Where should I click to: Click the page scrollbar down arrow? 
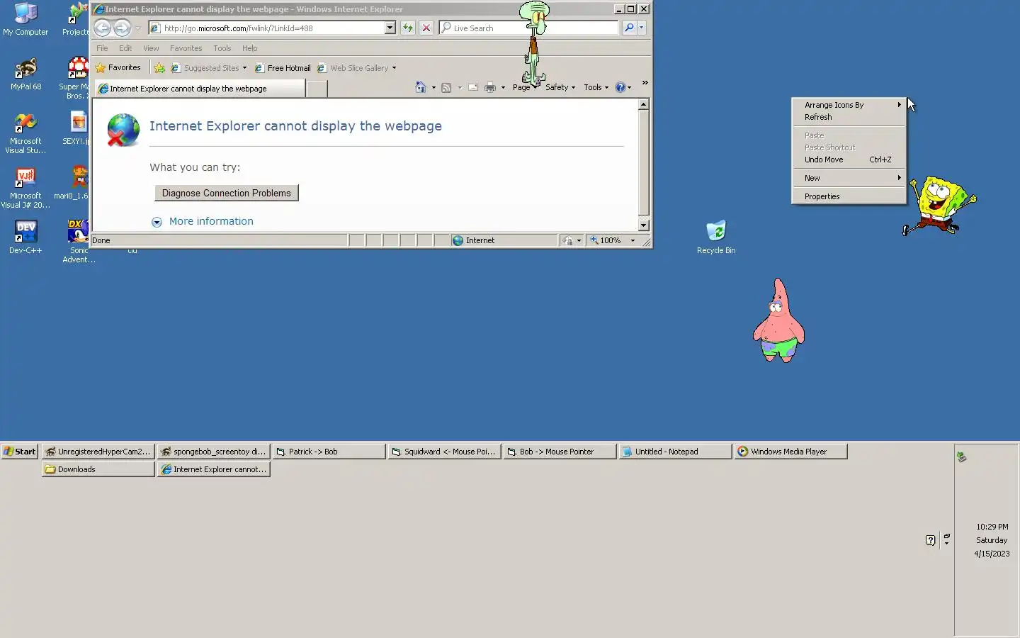(x=643, y=225)
